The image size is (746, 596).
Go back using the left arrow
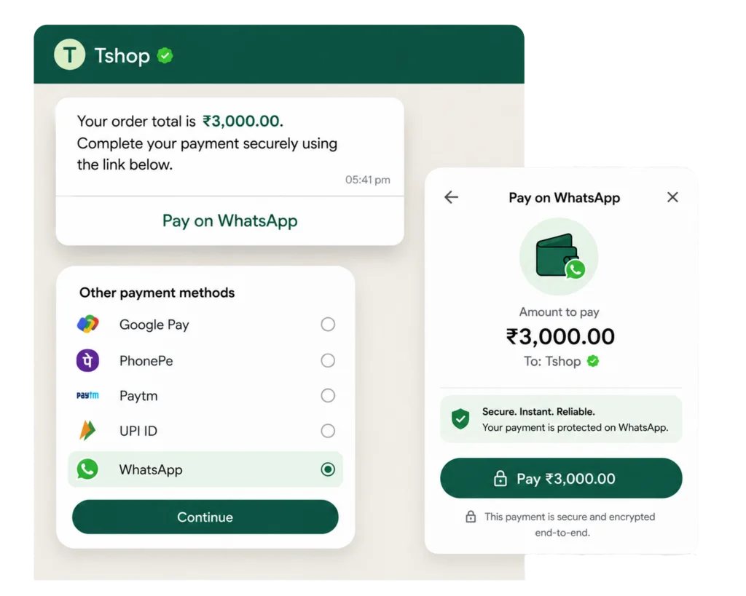click(x=451, y=196)
